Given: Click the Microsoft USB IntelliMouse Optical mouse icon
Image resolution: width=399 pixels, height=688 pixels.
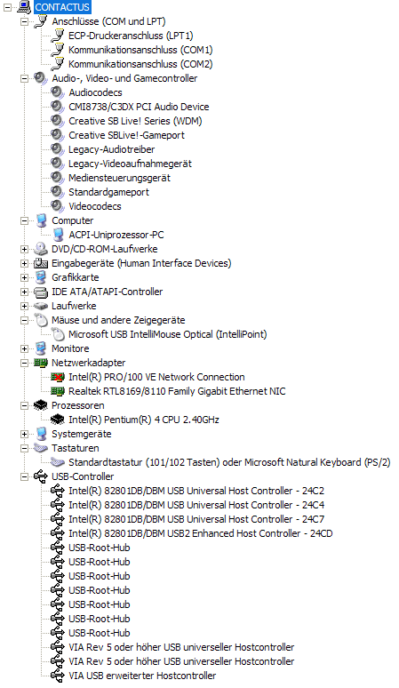Looking at the screenshot, I should 58,334.
